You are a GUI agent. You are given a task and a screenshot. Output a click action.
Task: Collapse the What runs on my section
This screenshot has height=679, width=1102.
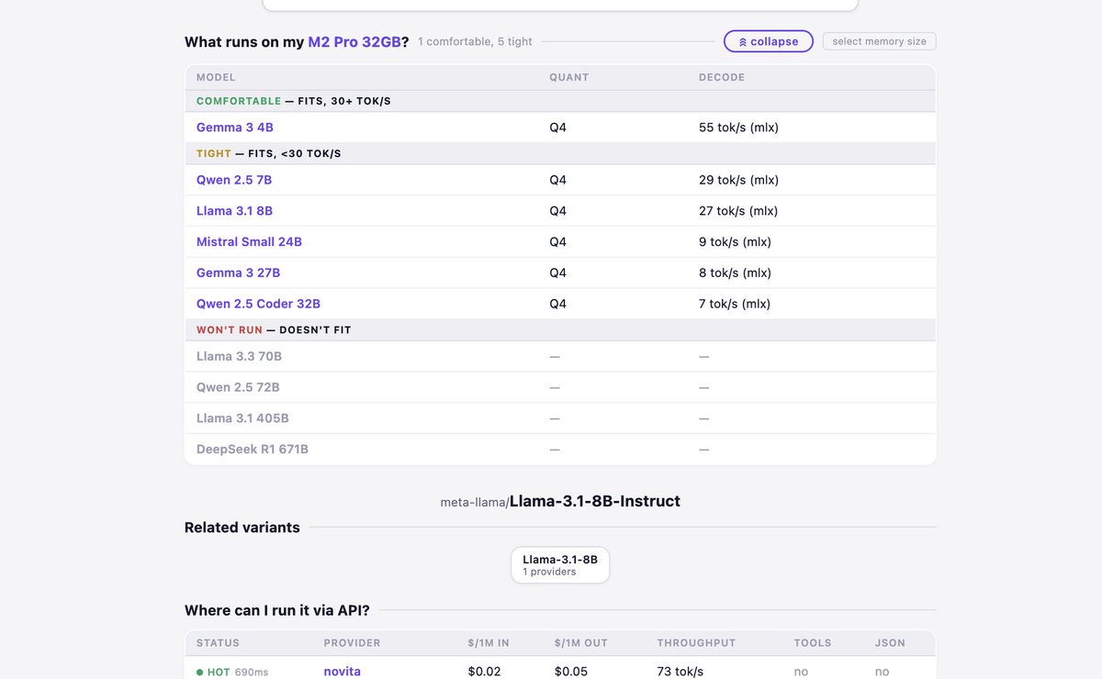[x=769, y=41]
